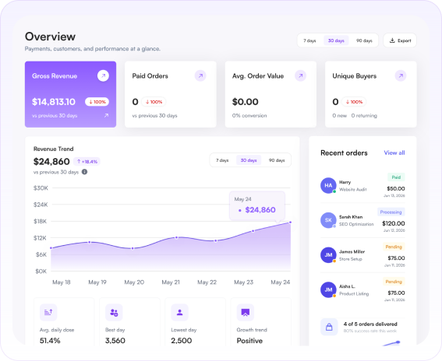442x361 pixels.
Task: Click the chart data point at May 24
Action: [290, 223]
